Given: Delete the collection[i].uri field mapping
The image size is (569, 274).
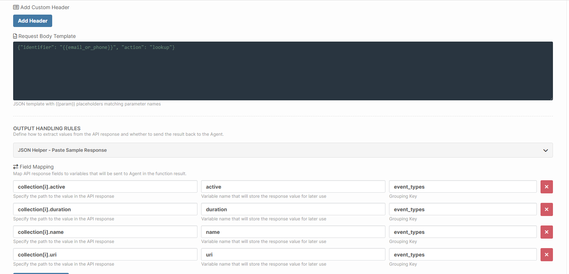Looking at the screenshot, I should 546,255.
